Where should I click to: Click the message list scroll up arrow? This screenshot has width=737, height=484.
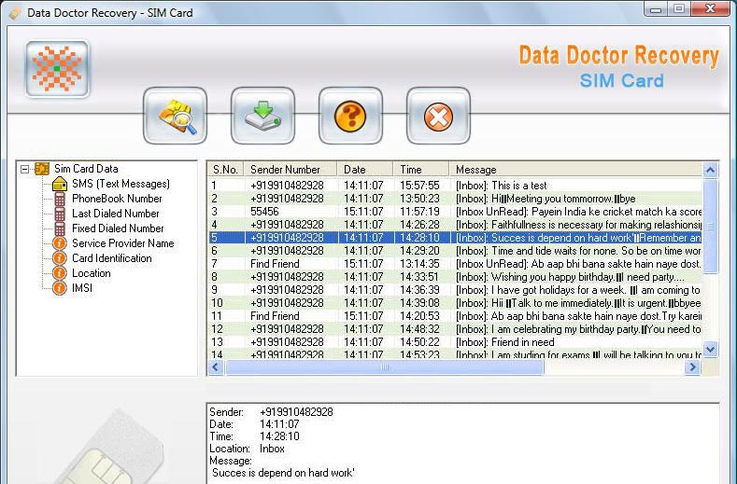[710, 170]
